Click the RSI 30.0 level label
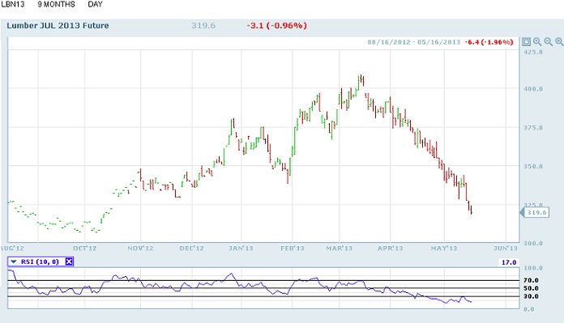The width and height of the screenshot is (564, 323). (x=531, y=296)
